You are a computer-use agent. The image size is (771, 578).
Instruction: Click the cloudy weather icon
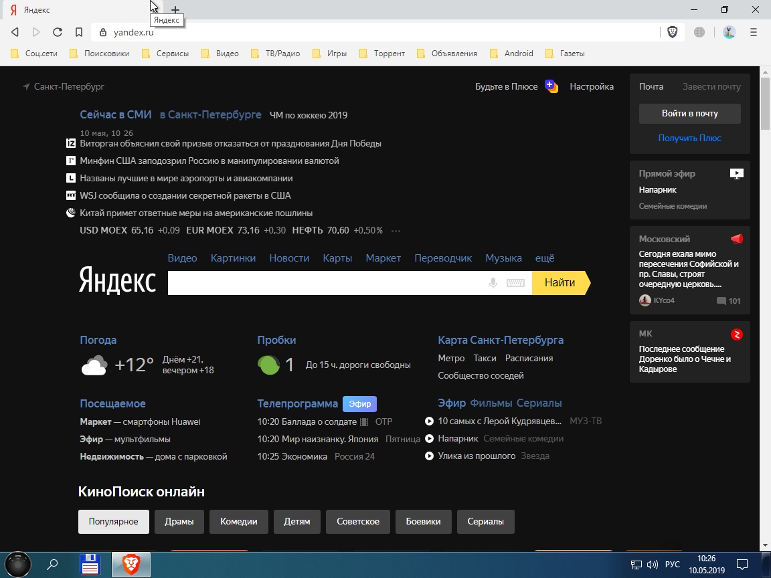point(94,365)
